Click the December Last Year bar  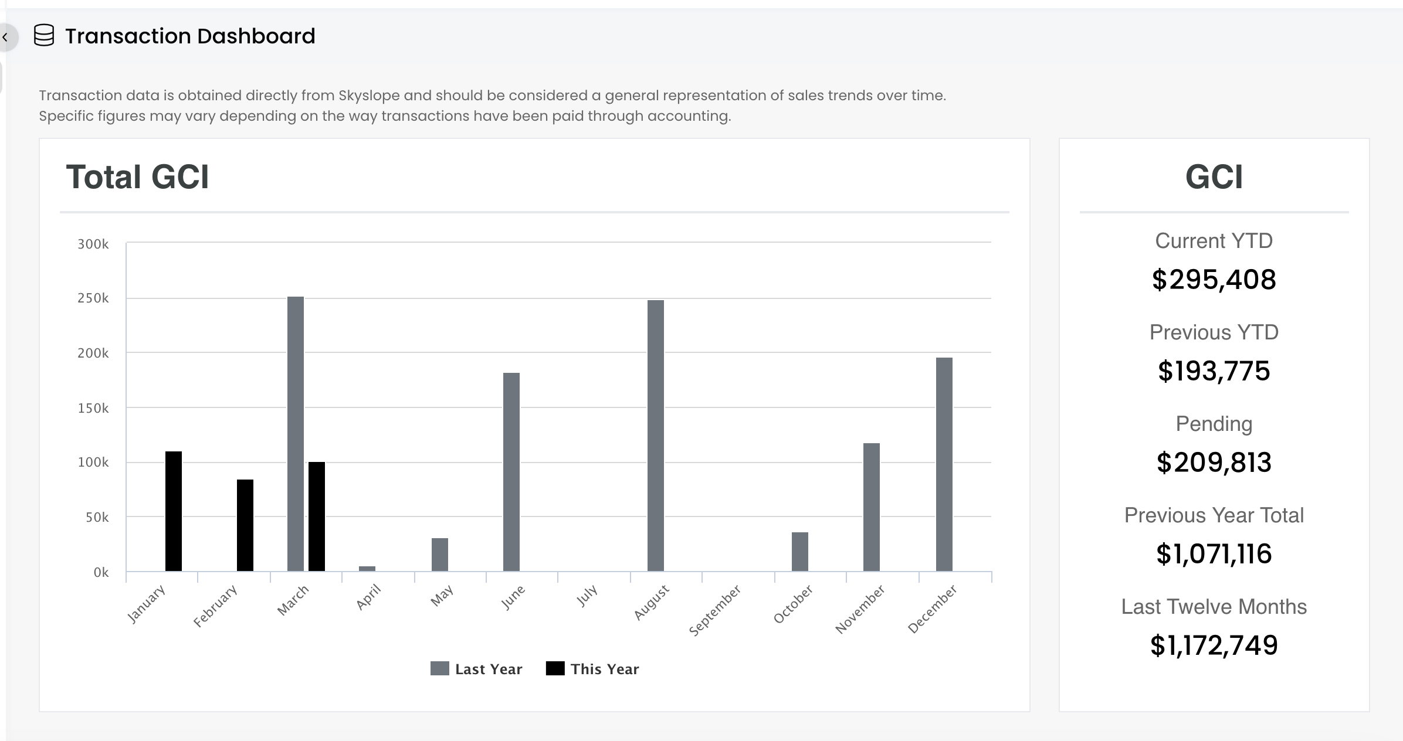pyautogui.click(x=944, y=464)
